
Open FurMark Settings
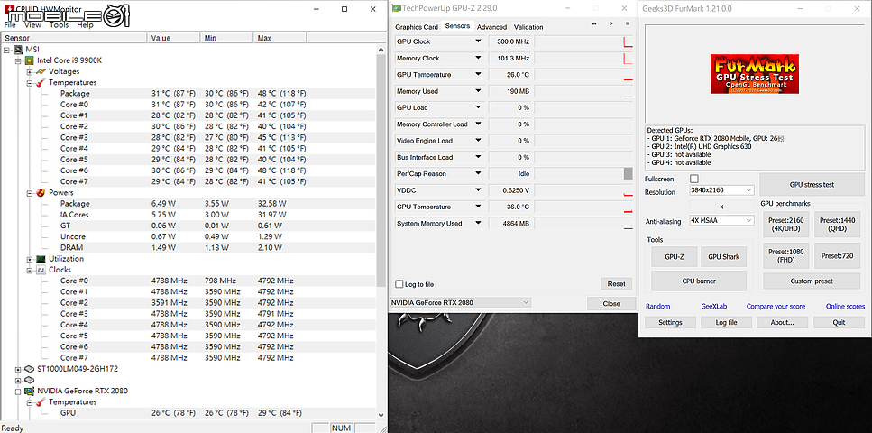click(670, 322)
